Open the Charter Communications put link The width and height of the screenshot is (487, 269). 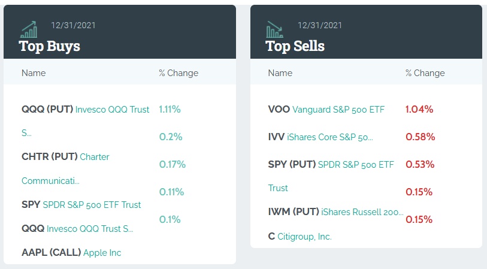94,157
